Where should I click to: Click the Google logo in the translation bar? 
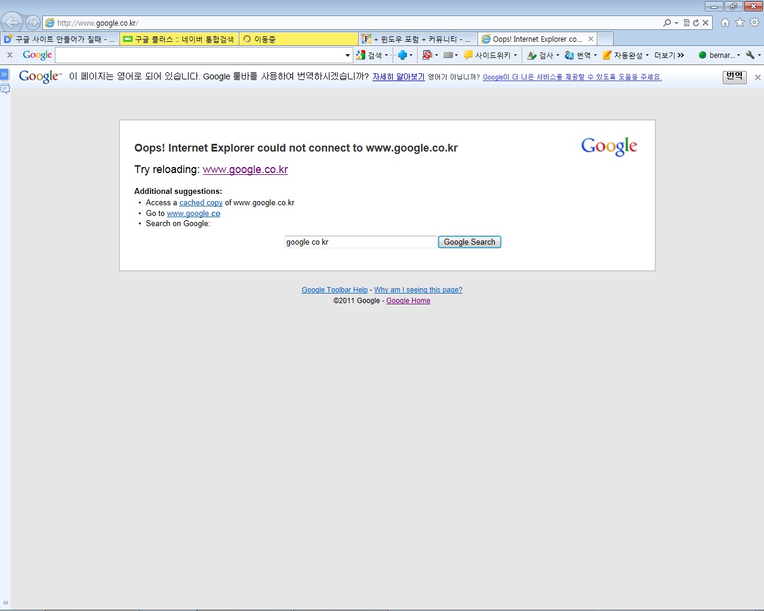41,76
